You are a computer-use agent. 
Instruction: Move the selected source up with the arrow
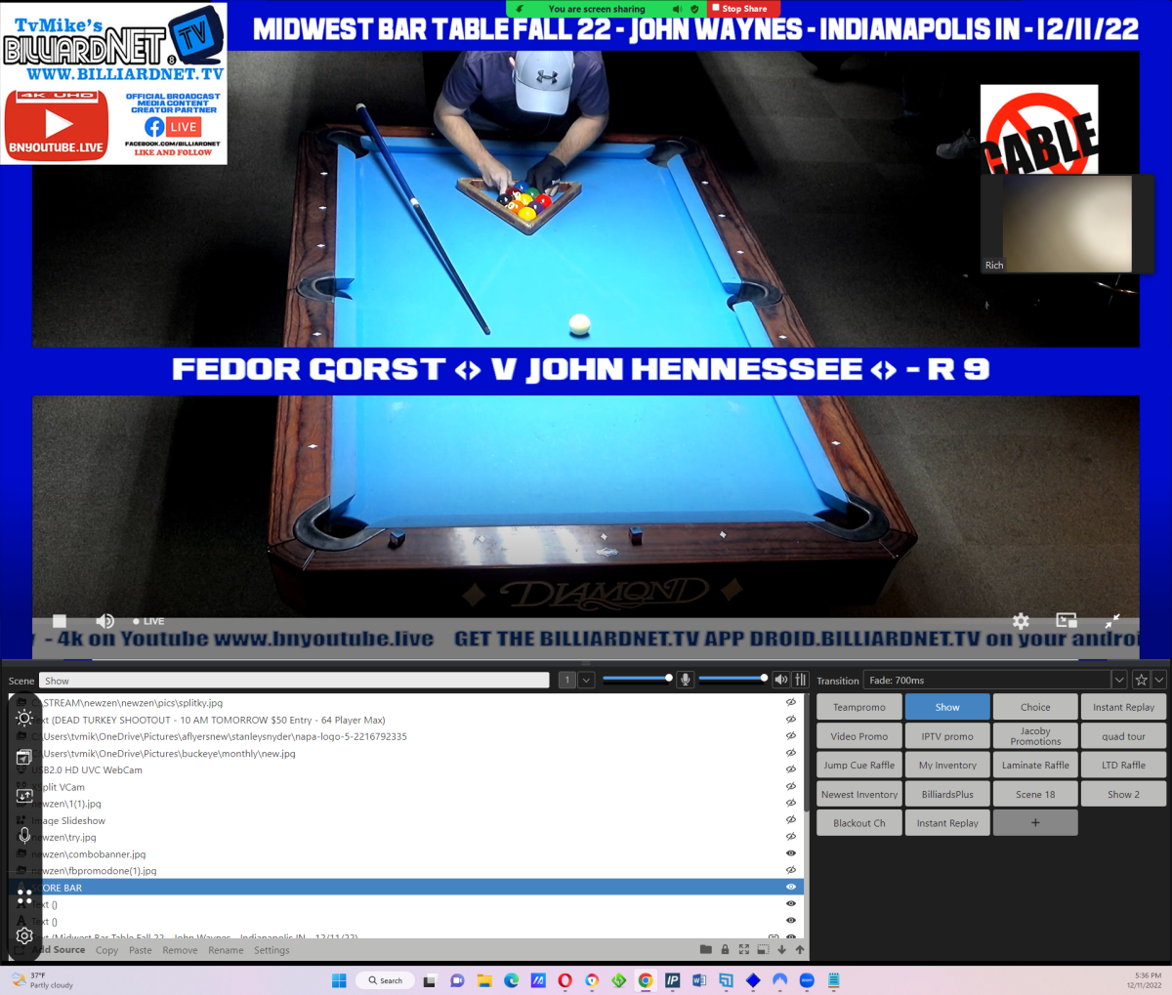800,949
